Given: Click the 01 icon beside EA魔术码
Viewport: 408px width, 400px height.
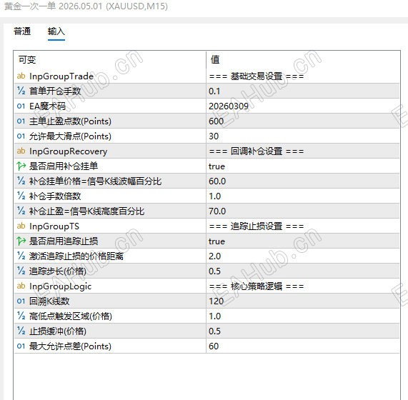Looking at the screenshot, I should 21,106.
